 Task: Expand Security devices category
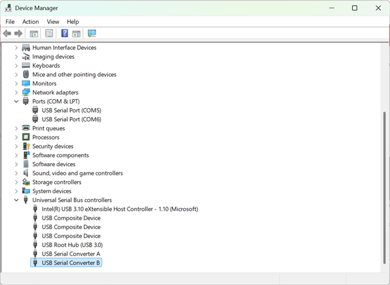(16, 146)
